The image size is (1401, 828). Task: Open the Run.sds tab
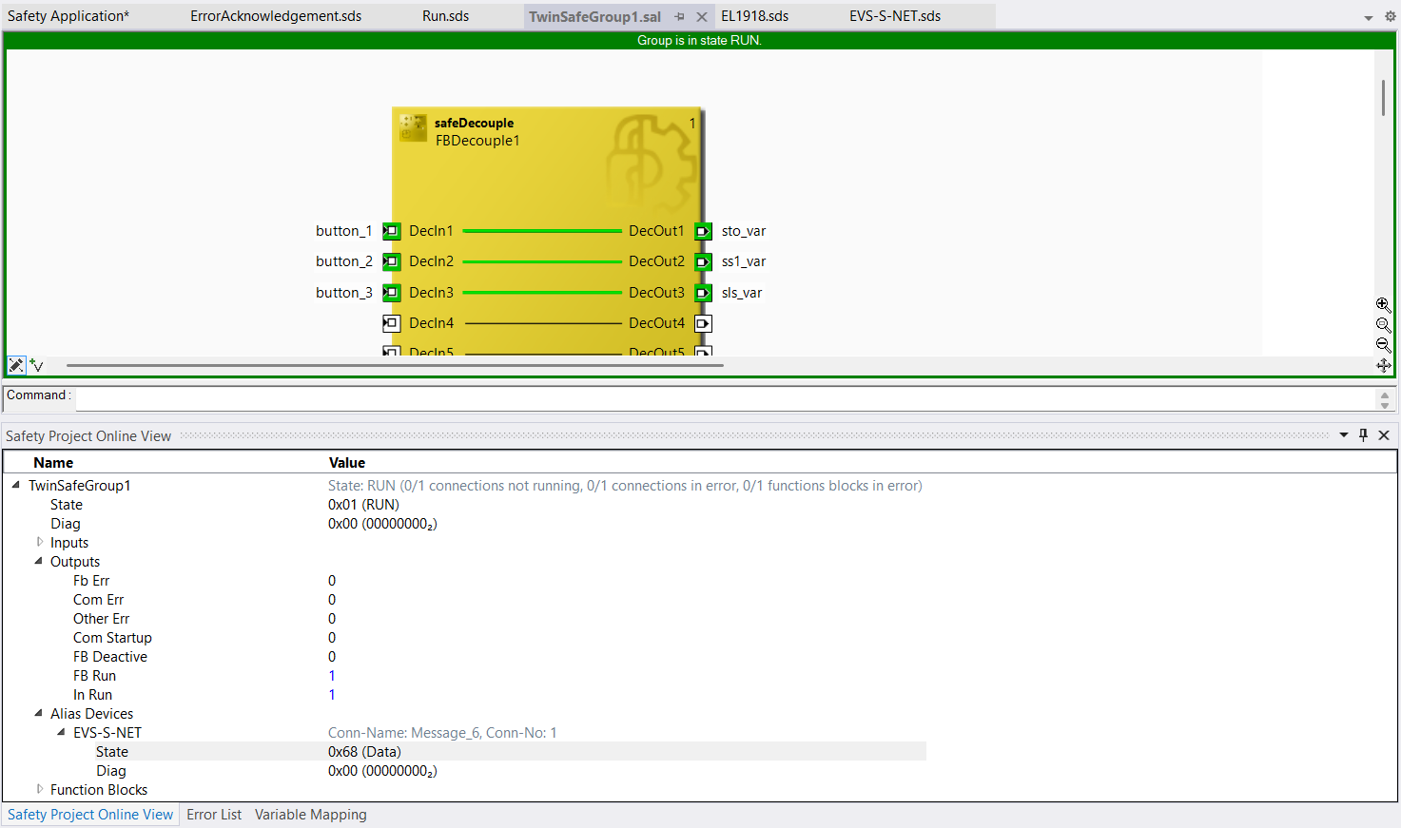[445, 16]
